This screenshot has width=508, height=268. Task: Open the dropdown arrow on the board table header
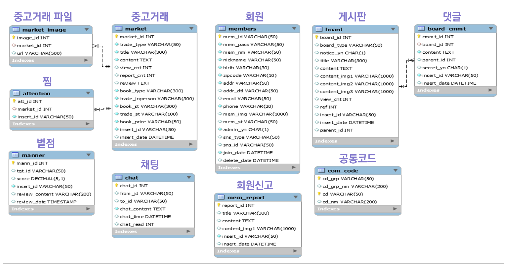coord(393,29)
